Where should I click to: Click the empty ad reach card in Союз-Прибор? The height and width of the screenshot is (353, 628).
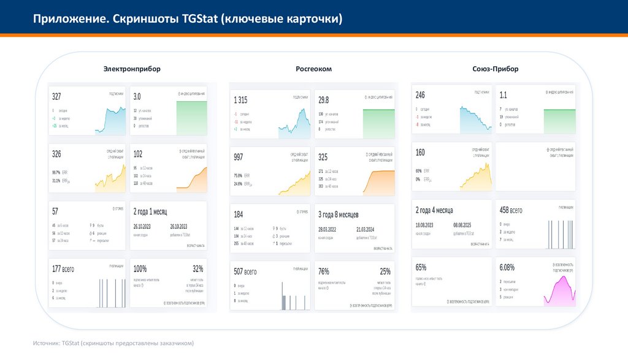tap(535, 167)
